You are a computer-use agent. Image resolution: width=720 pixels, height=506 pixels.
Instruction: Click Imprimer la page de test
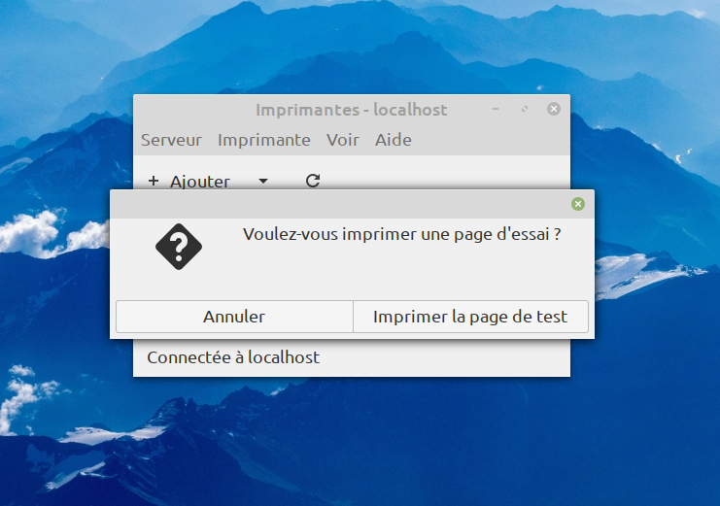point(470,317)
